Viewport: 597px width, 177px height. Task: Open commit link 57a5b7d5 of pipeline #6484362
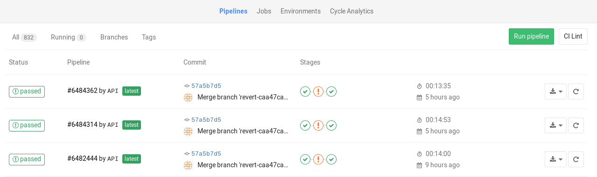[x=206, y=86]
